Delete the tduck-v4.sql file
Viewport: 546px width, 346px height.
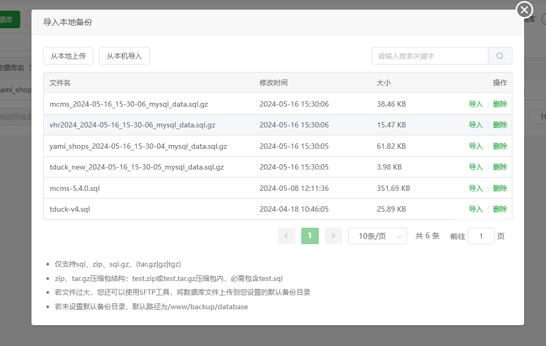tap(500, 209)
